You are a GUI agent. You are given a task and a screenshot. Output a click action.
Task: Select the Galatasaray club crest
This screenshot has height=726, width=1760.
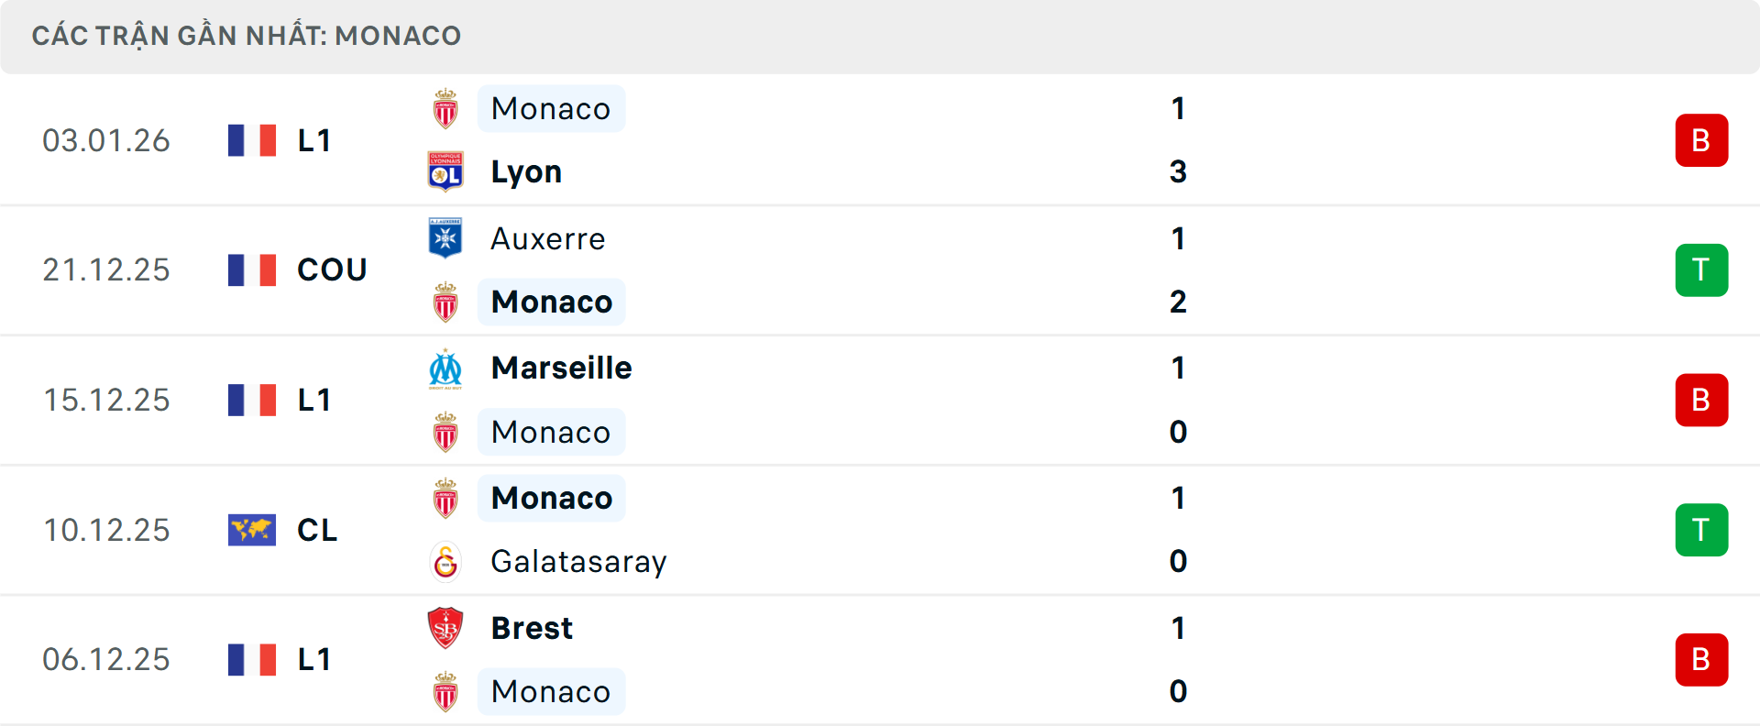coord(446,562)
